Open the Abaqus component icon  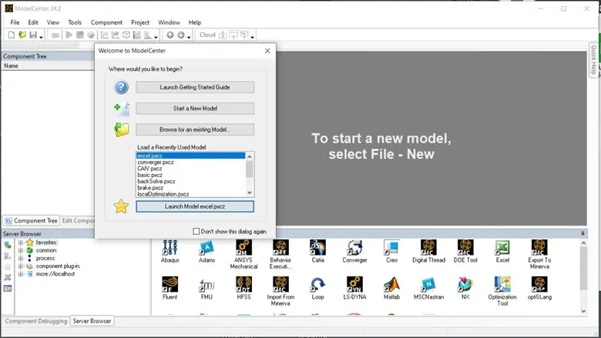pos(170,248)
